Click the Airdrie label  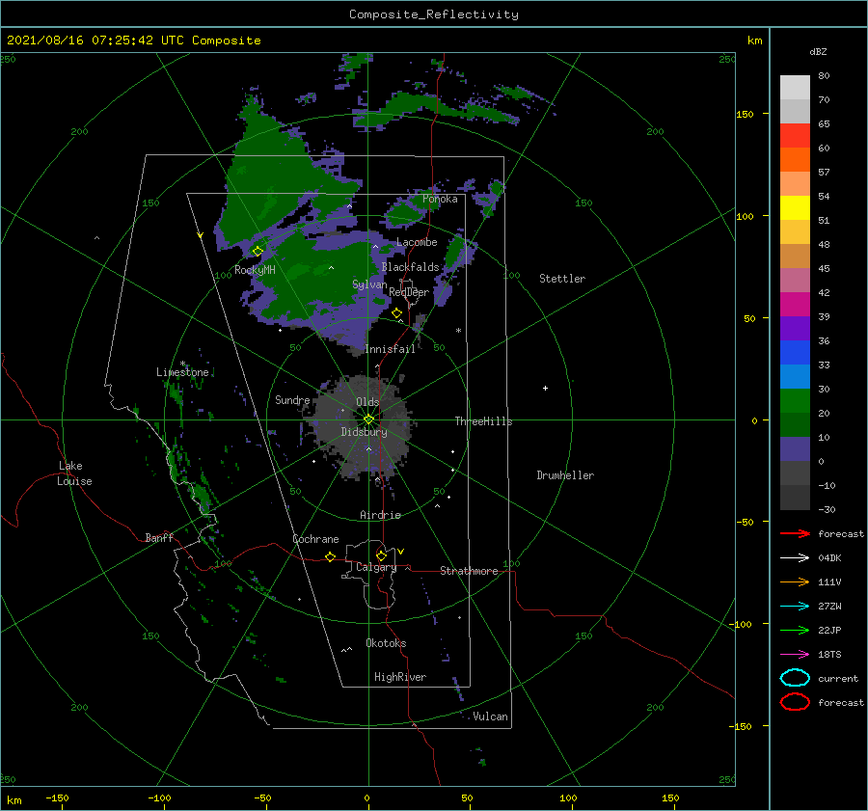380,515
